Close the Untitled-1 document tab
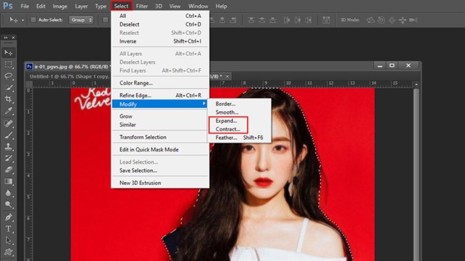Image resolution: width=465 pixels, height=261 pixels. 227,76
